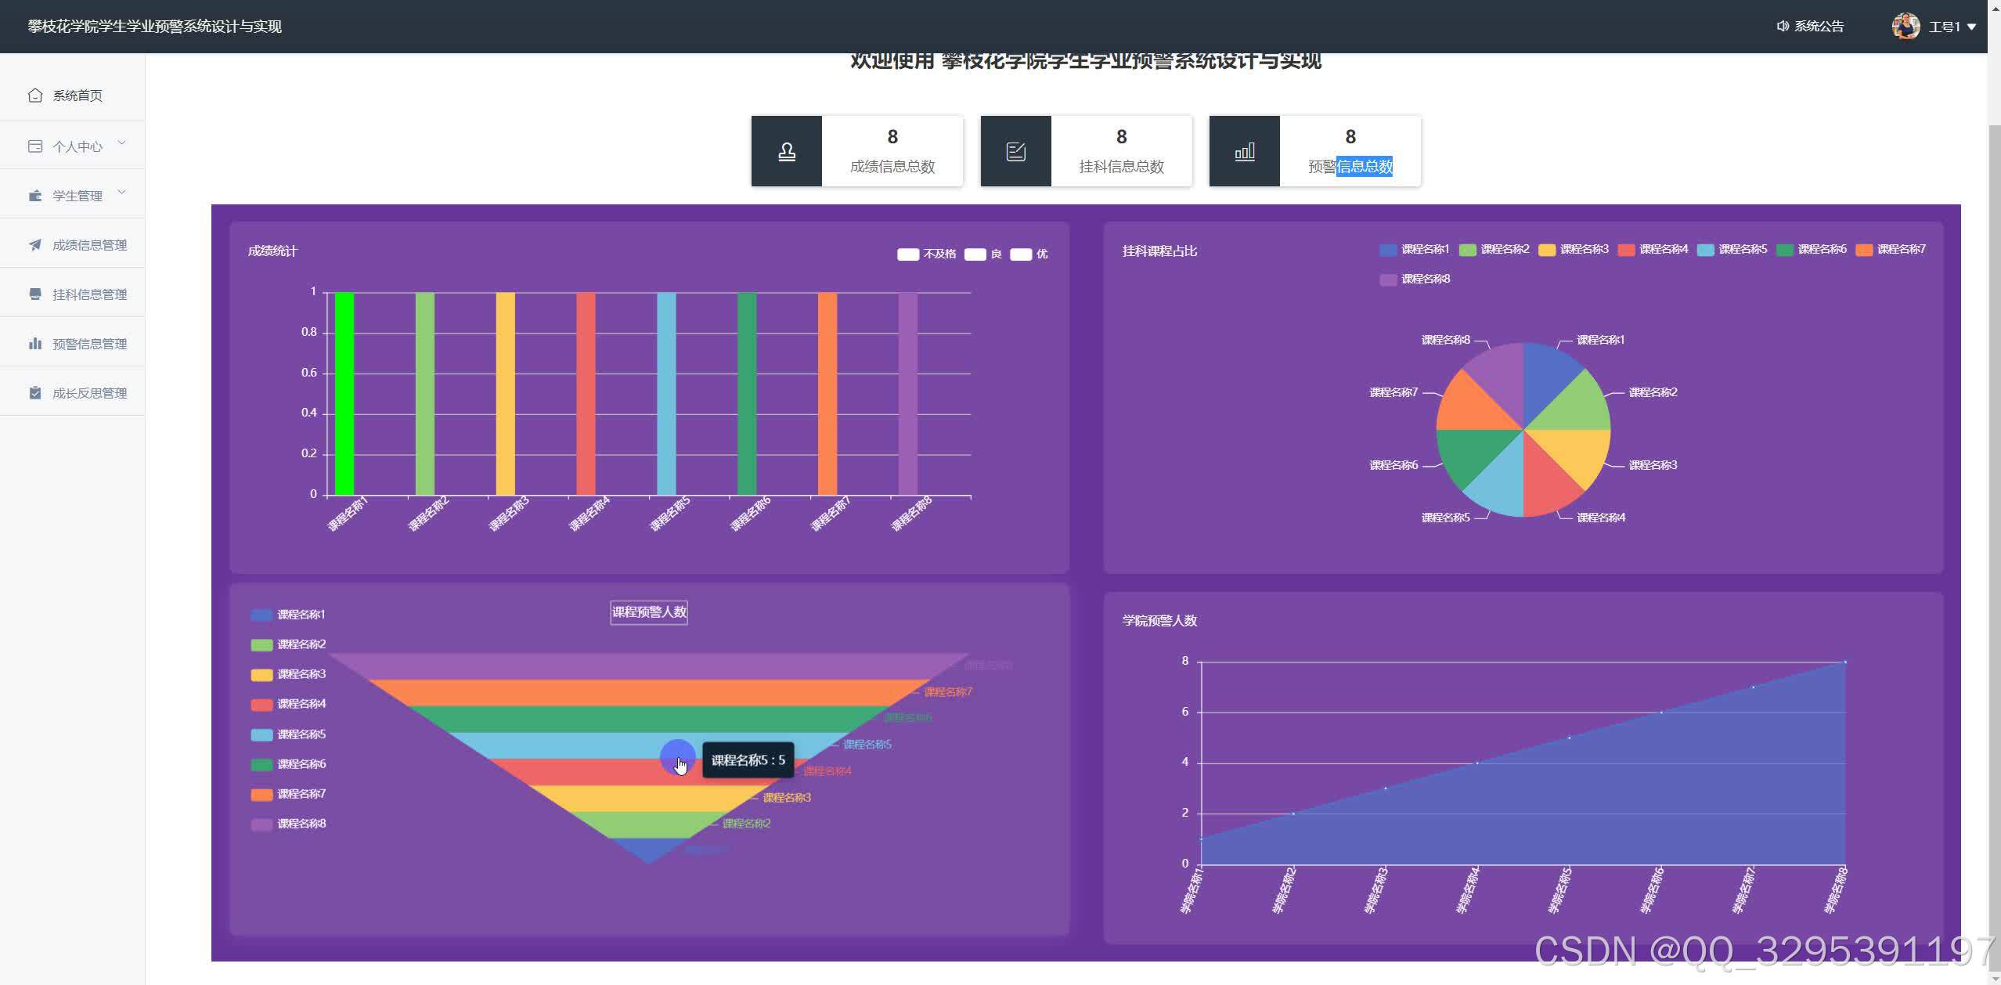Open the 成长反思管理 menu item
This screenshot has width=2001, height=985.
(x=89, y=393)
